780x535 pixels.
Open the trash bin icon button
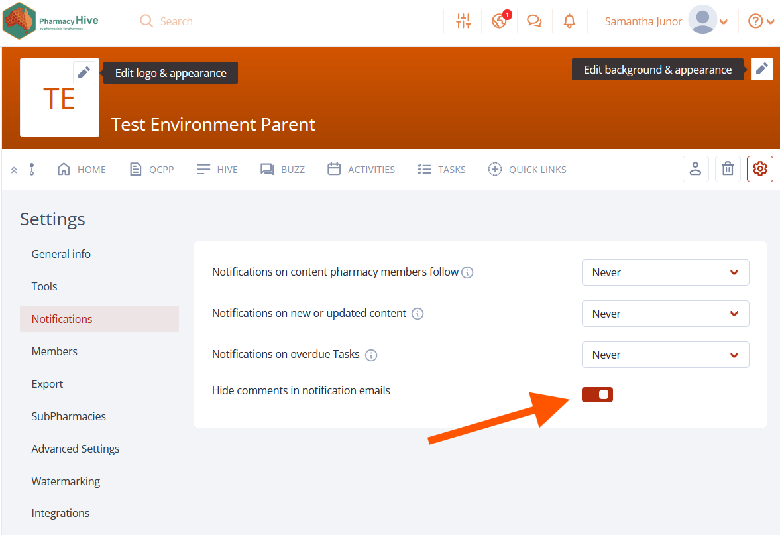(728, 169)
